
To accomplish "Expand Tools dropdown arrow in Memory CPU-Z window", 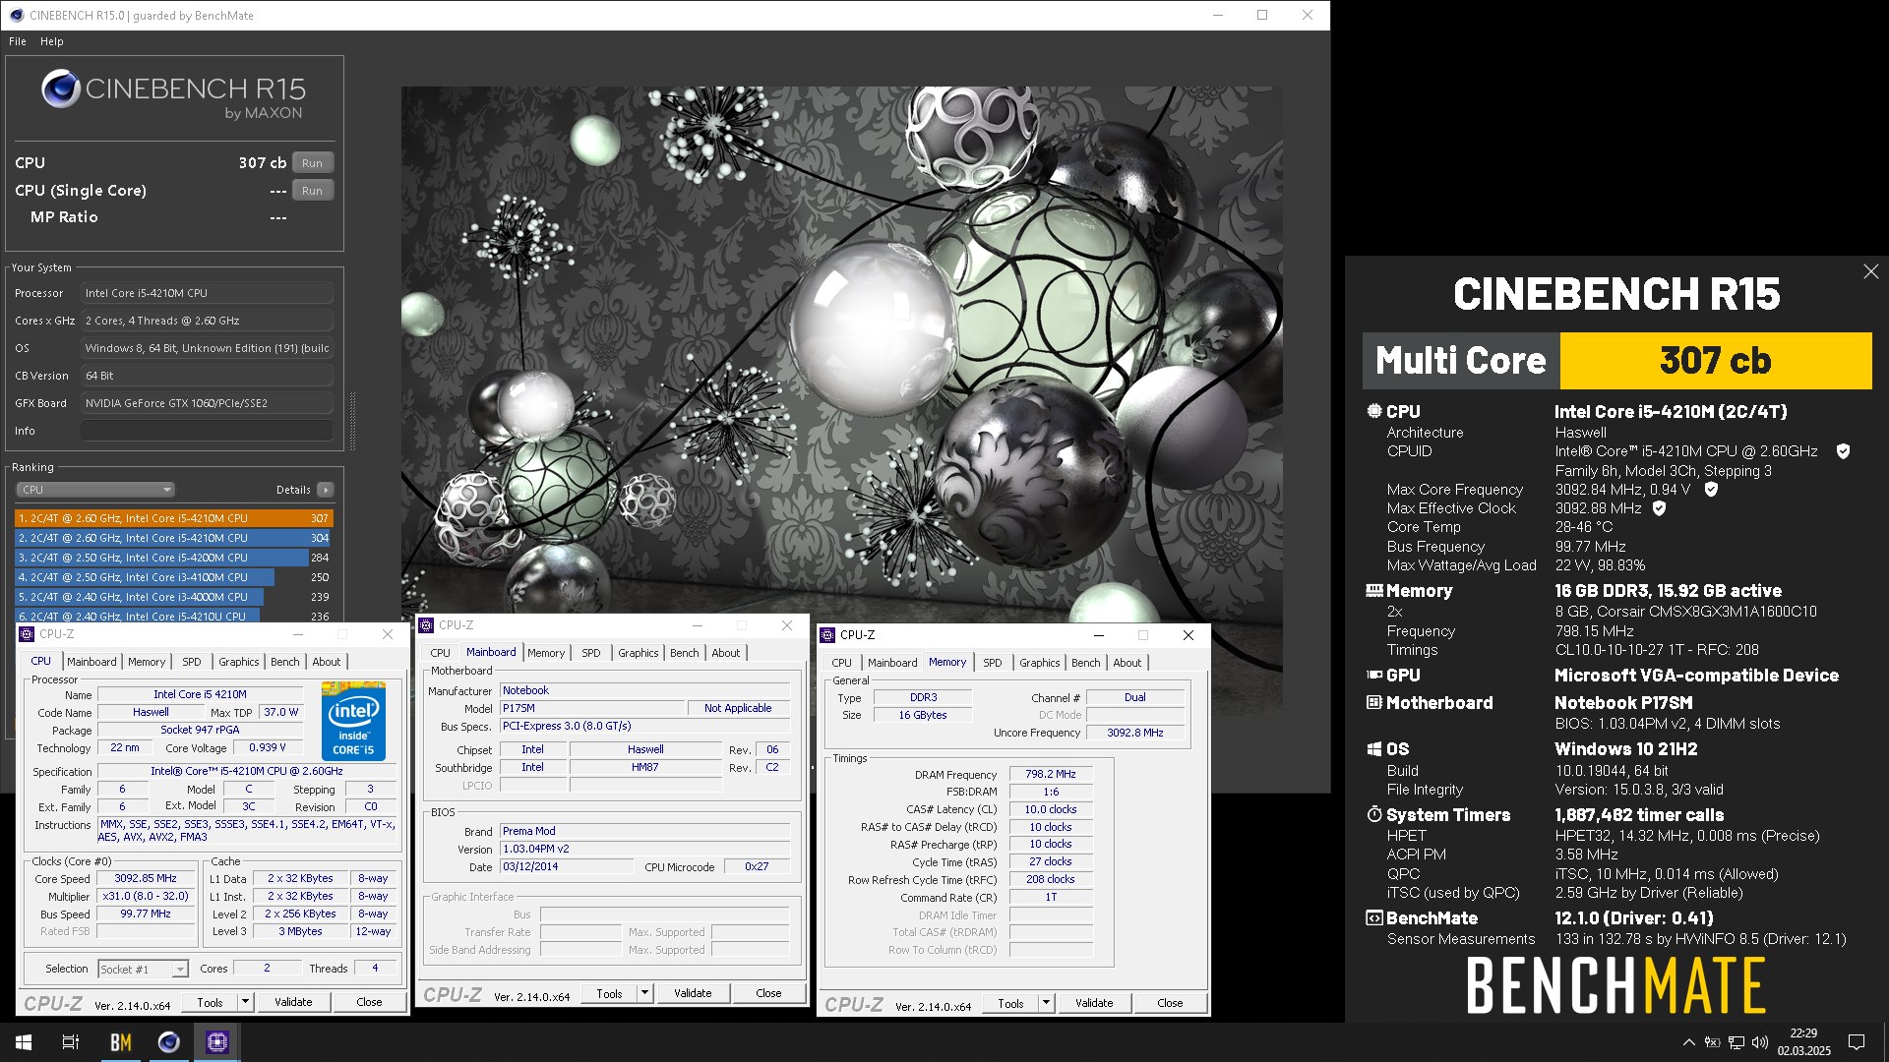I will coord(1046,1003).
